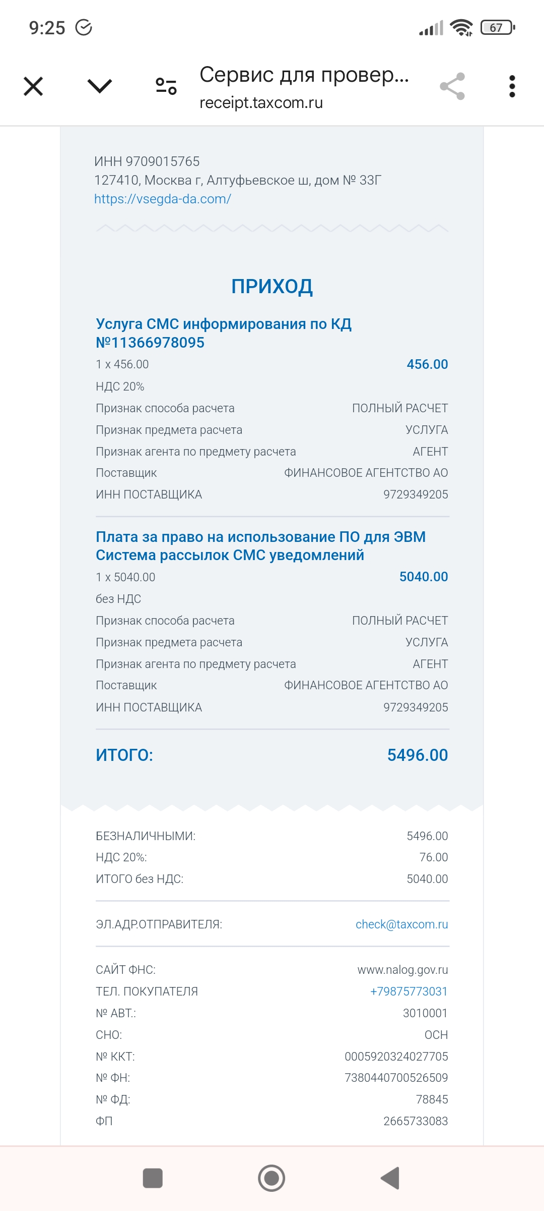Tap the check@taxcom.ru email link
This screenshot has height=1211, width=544.
[x=401, y=924]
